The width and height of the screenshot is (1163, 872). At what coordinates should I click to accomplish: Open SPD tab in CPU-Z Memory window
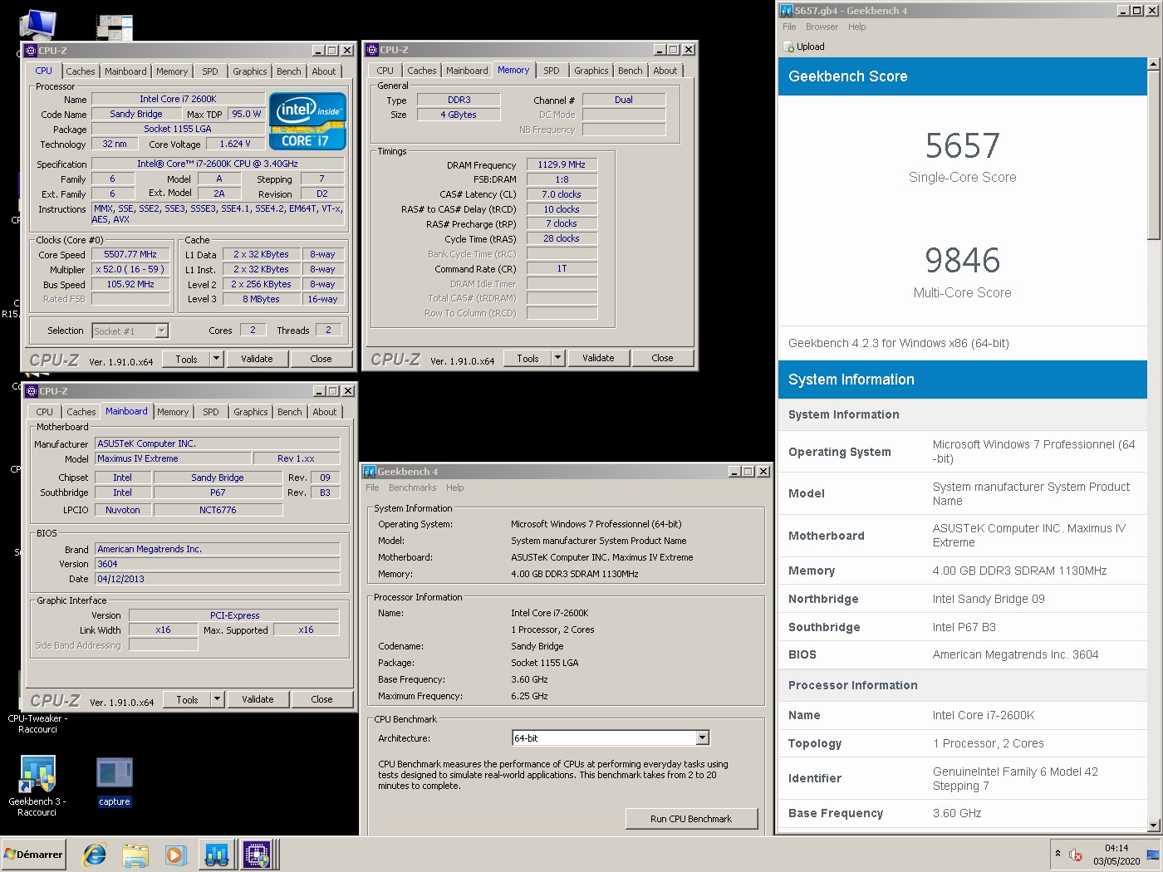pyautogui.click(x=552, y=71)
